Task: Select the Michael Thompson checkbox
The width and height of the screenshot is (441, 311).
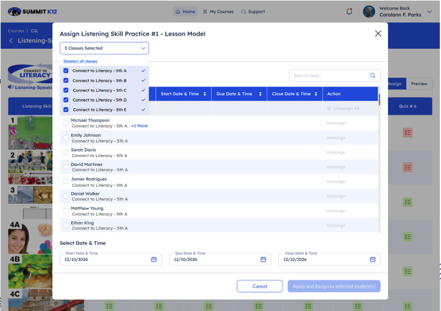Action: (66, 123)
